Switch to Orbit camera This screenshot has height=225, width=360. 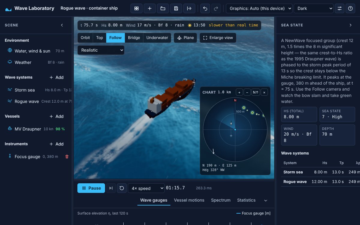point(85,38)
